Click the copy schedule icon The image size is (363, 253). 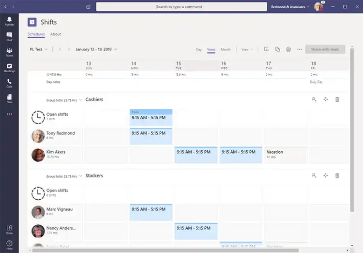coord(277,49)
